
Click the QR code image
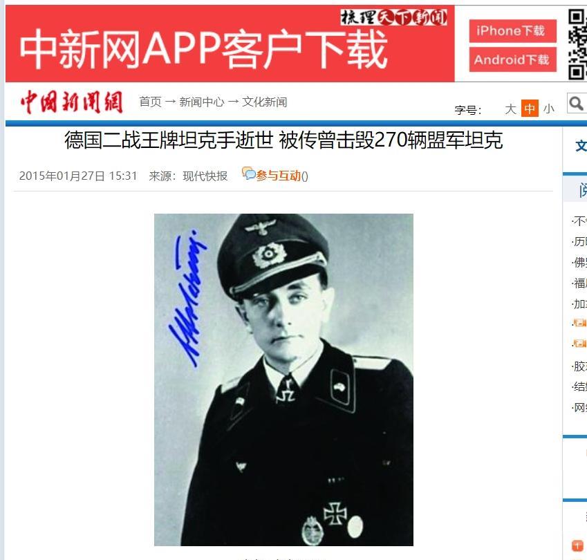(x=577, y=44)
